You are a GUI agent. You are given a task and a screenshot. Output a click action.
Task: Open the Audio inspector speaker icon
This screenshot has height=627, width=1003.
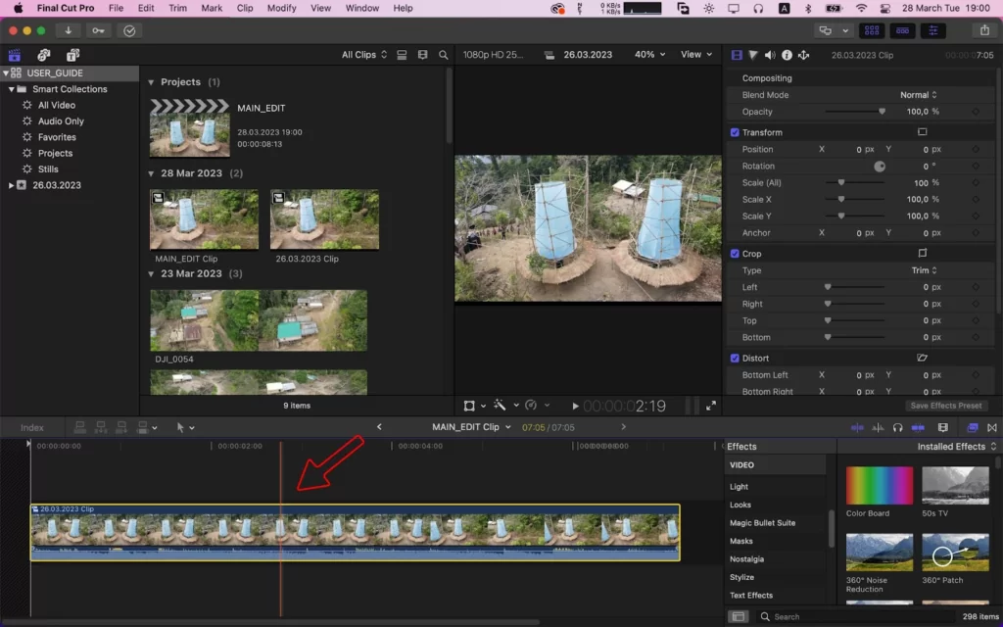(770, 55)
